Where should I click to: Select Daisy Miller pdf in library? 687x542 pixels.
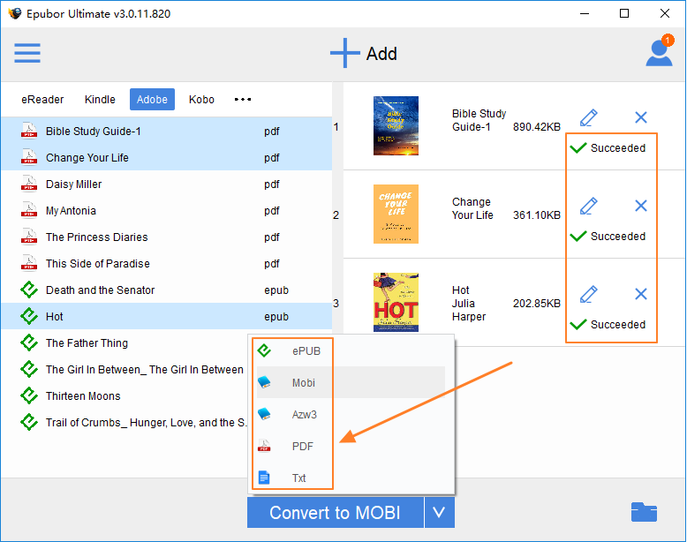coord(73,184)
